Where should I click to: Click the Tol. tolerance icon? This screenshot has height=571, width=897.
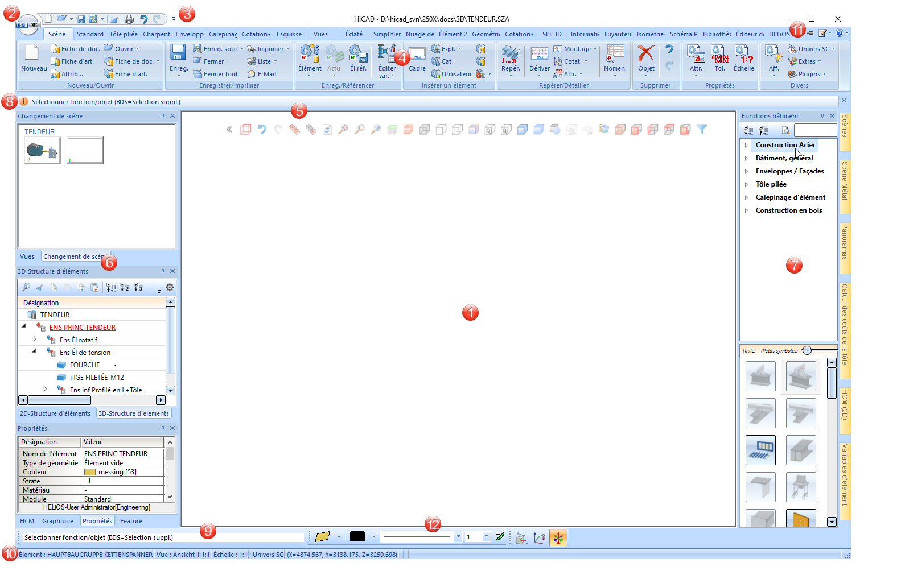(719, 54)
